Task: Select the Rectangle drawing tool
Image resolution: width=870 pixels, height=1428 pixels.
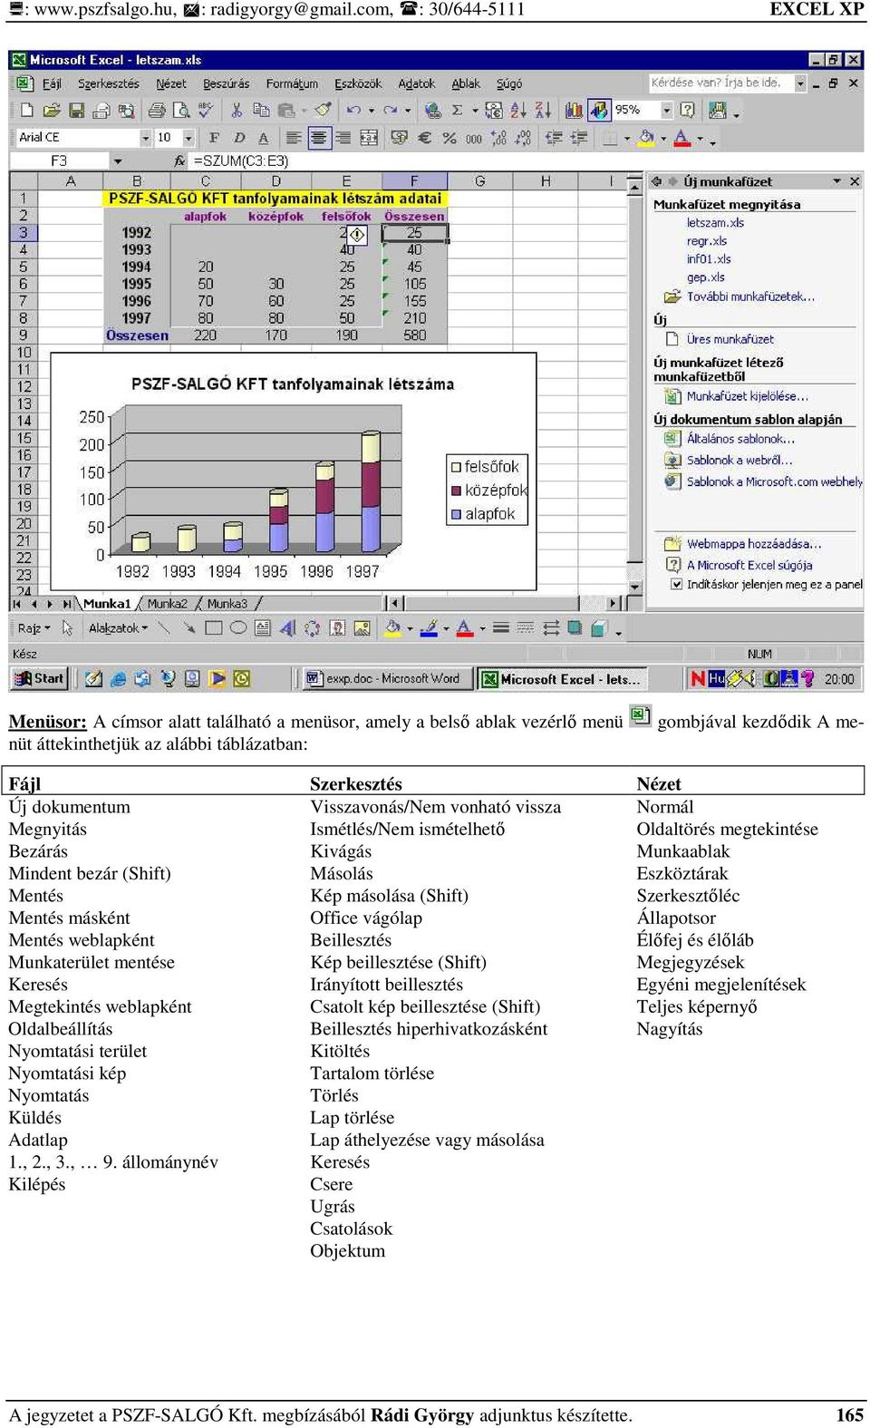Action: [214, 627]
